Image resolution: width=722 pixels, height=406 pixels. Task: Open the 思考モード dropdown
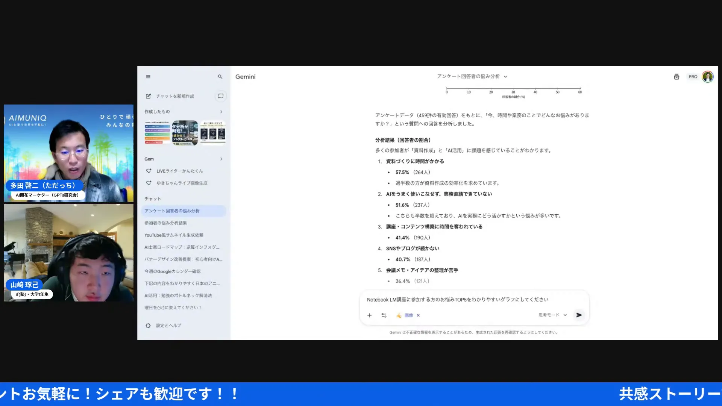[551, 315]
